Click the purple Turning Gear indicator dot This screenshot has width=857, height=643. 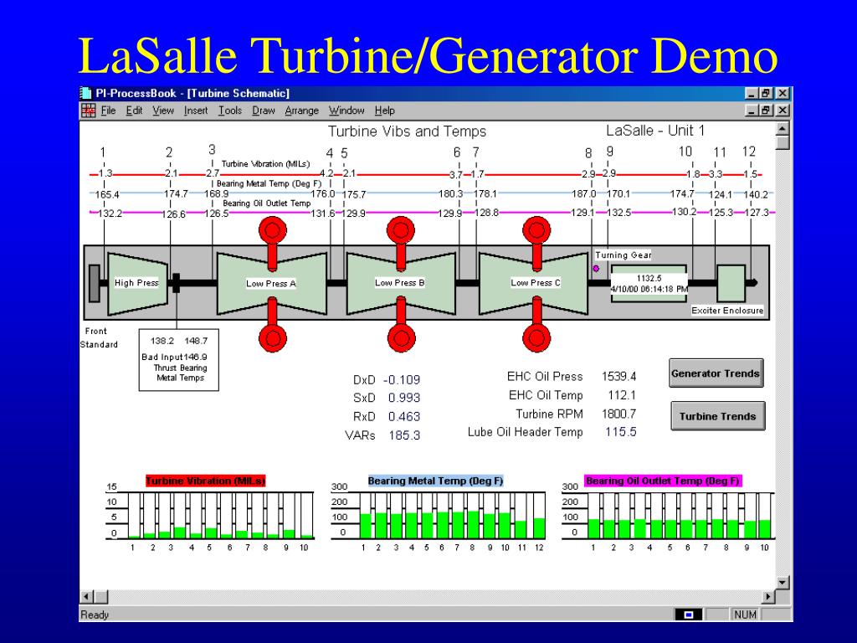click(x=596, y=269)
